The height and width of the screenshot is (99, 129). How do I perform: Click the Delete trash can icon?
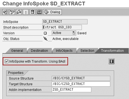(33, 12)
